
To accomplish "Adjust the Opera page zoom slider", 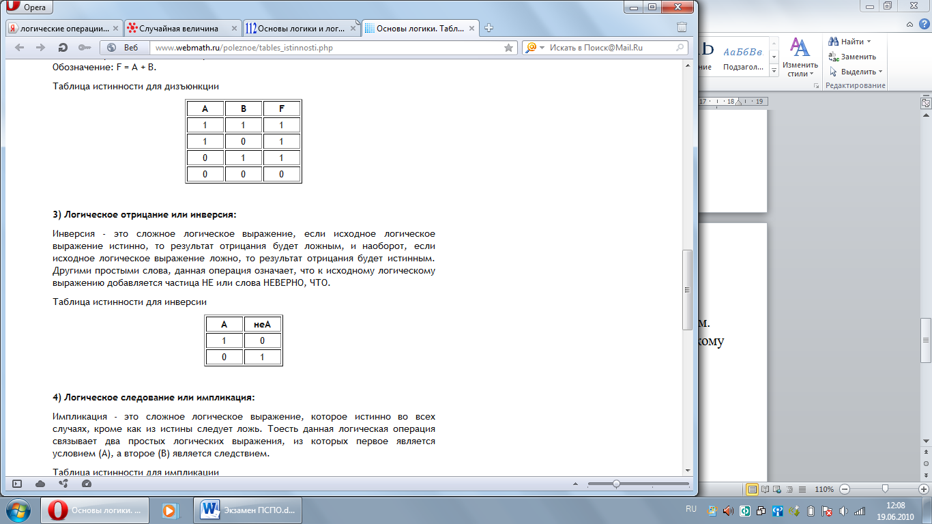I will pos(616,484).
